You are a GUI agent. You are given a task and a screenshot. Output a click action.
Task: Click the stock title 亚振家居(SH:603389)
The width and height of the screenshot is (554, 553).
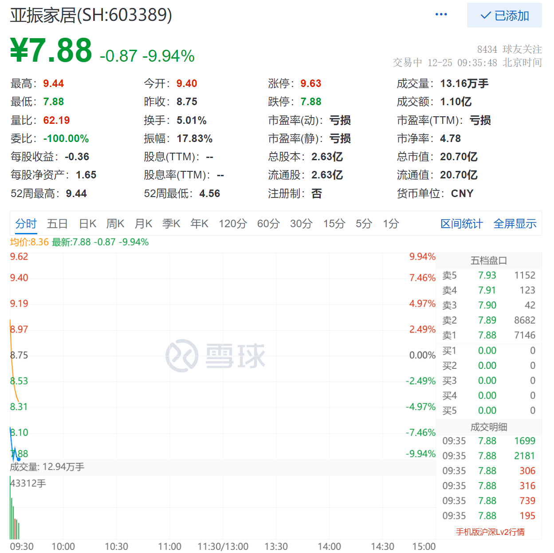click(91, 15)
